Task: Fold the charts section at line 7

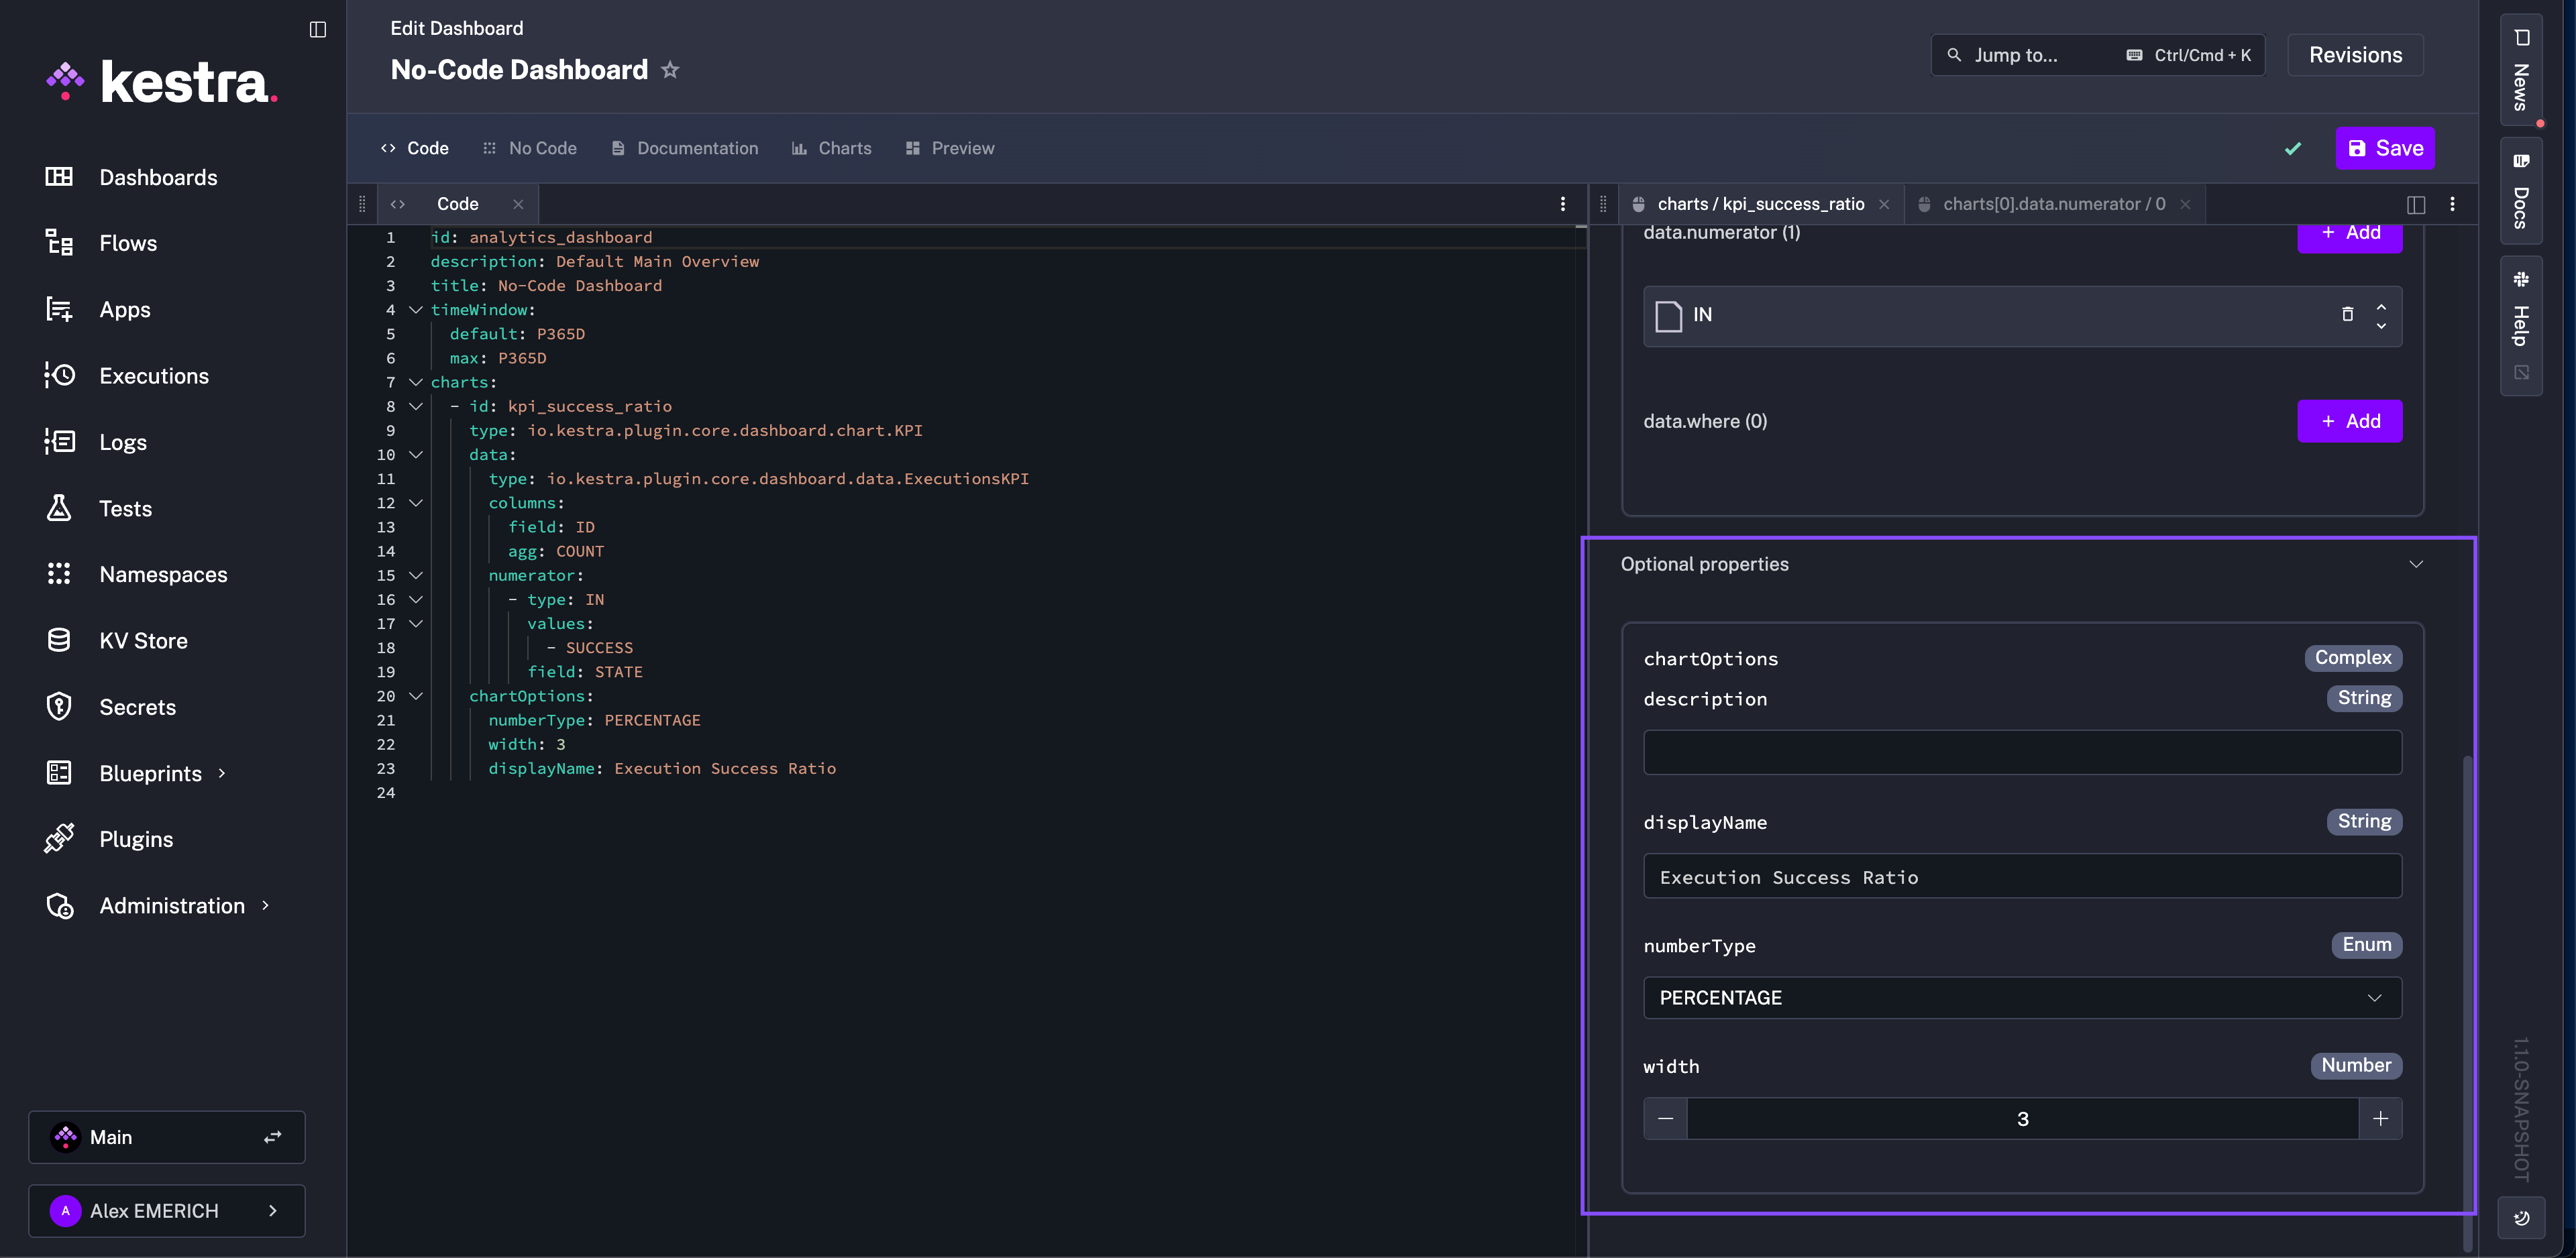Action: click(416, 382)
